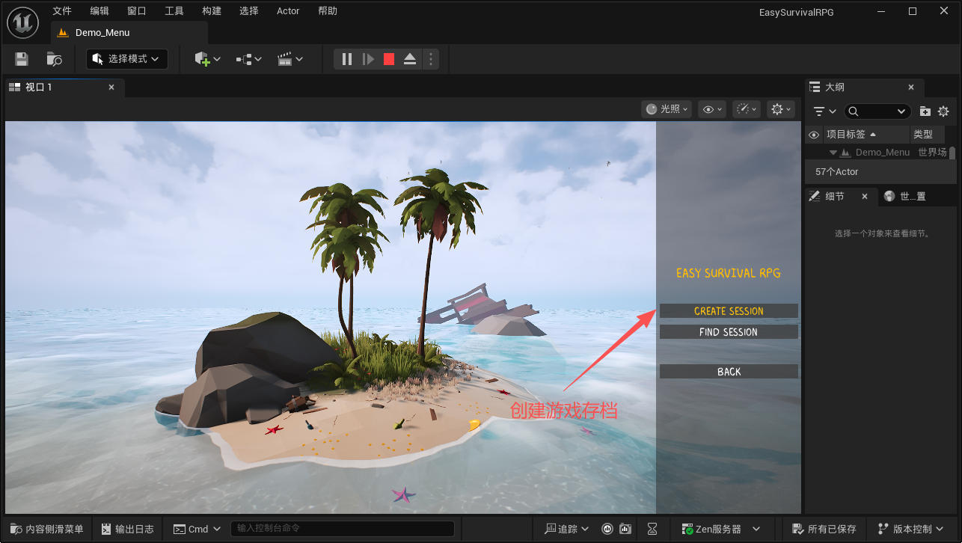Open the 输出日志 output log

(127, 529)
